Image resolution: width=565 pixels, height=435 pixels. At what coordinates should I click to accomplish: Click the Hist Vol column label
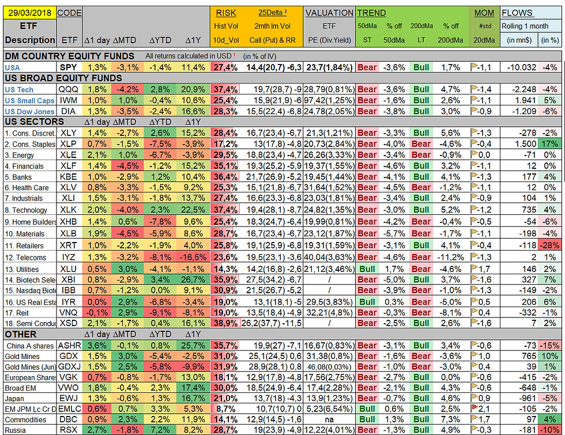pos(226,26)
